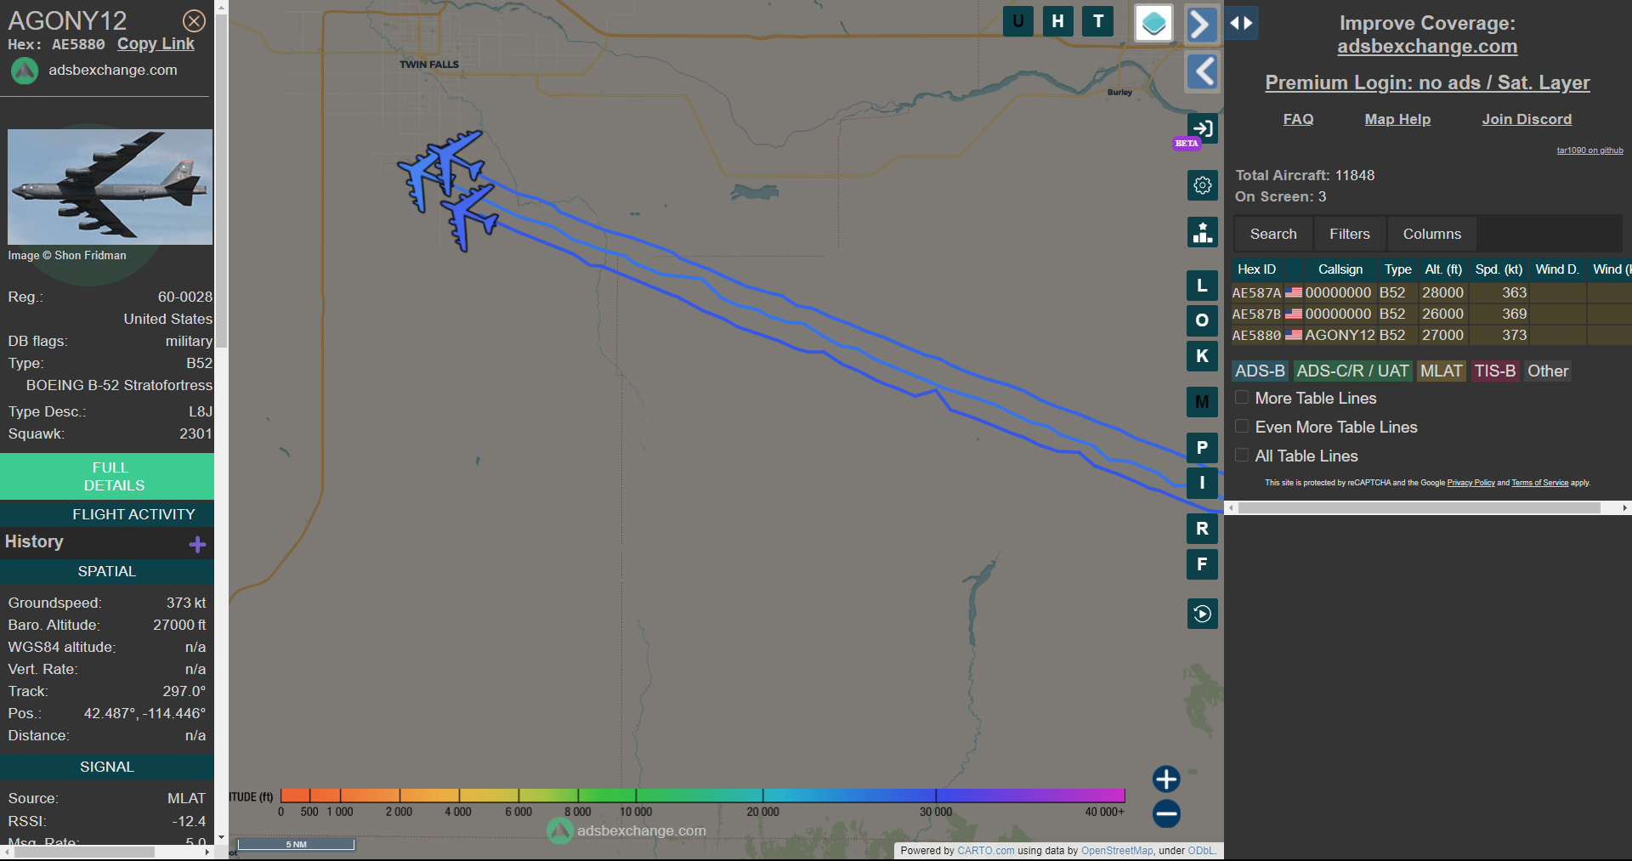
Task: Open the OpenStreetMap attribution link
Action: 1117,851
